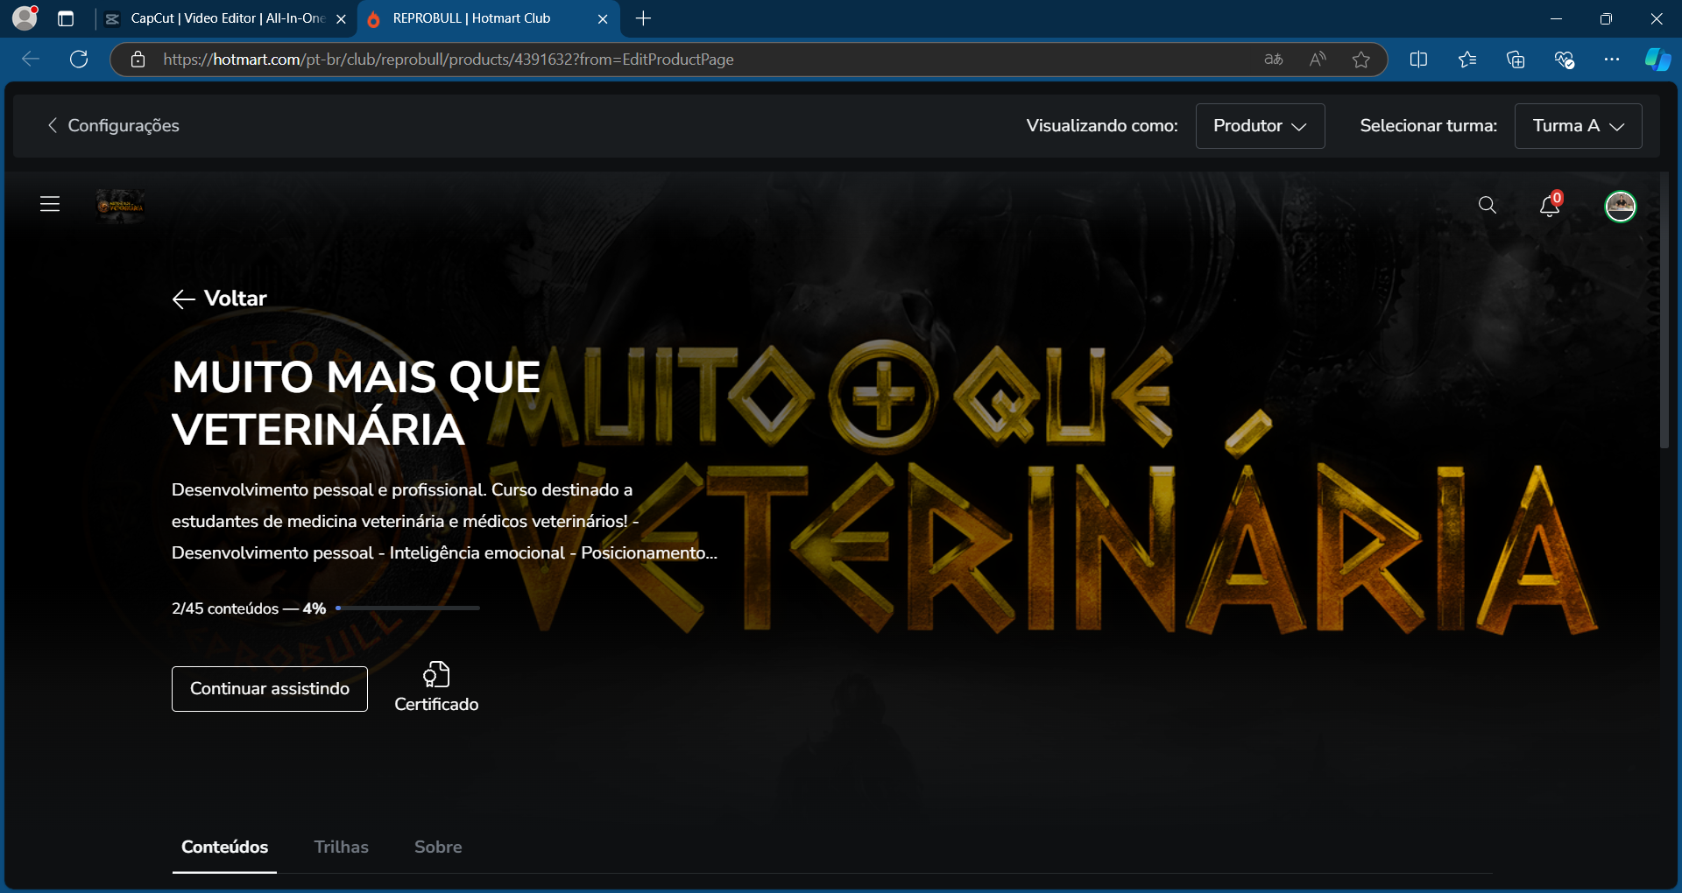
Task: Select the Conteúdos tab
Action: coord(224,847)
